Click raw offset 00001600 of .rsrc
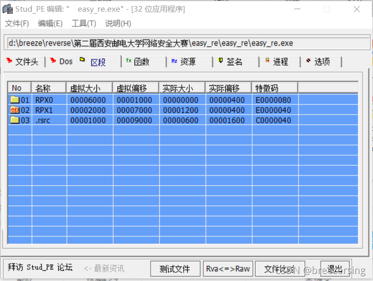Viewport: 373px width, 281px height. click(227, 120)
